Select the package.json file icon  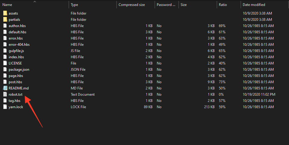pyautogui.click(x=5, y=69)
